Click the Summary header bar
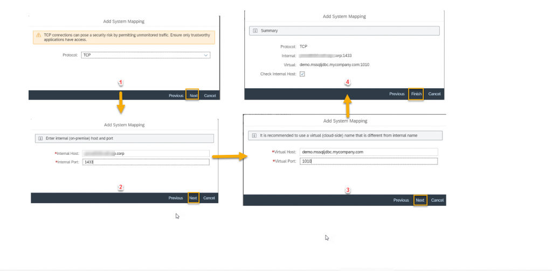The height and width of the screenshot is (271, 552). click(x=344, y=31)
